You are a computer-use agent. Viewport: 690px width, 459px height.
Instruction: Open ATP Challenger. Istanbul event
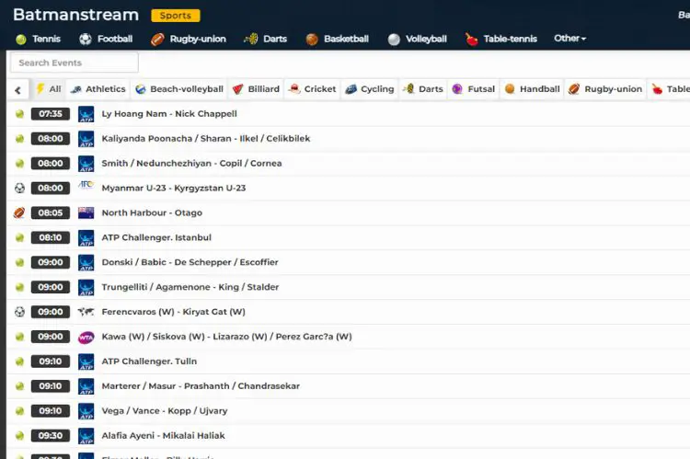coord(156,237)
